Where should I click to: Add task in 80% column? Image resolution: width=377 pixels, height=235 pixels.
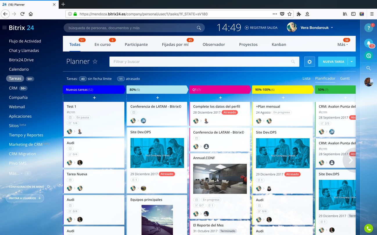click(x=157, y=98)
